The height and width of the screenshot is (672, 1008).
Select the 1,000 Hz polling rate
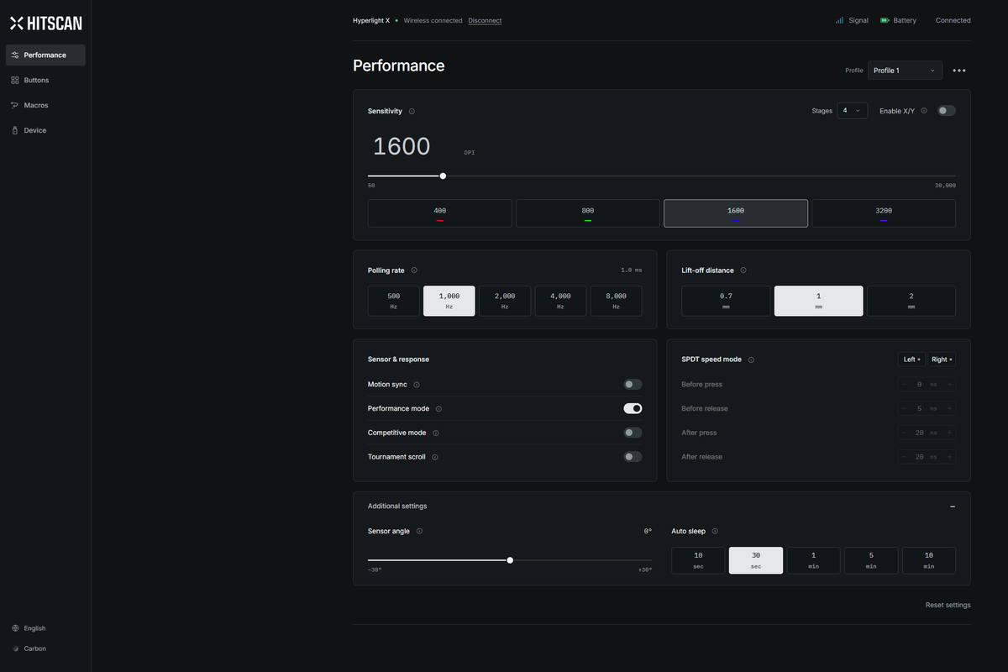(x=449, y=301)
